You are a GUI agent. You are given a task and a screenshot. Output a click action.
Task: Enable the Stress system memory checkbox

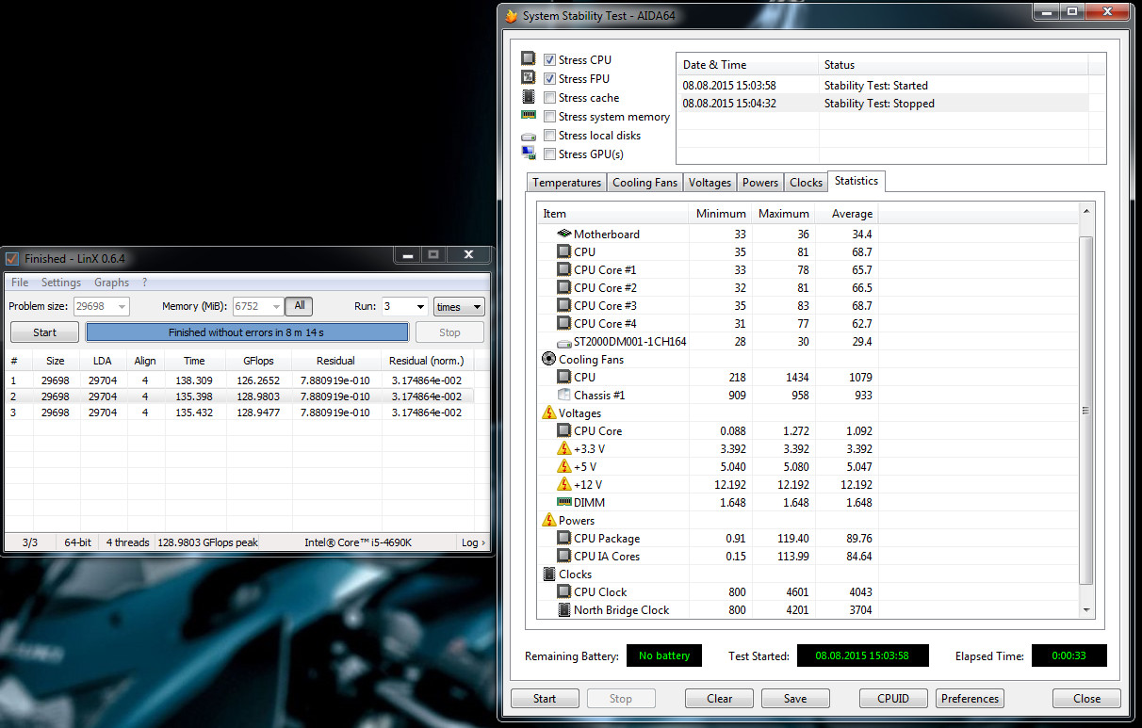click(550, 117)
